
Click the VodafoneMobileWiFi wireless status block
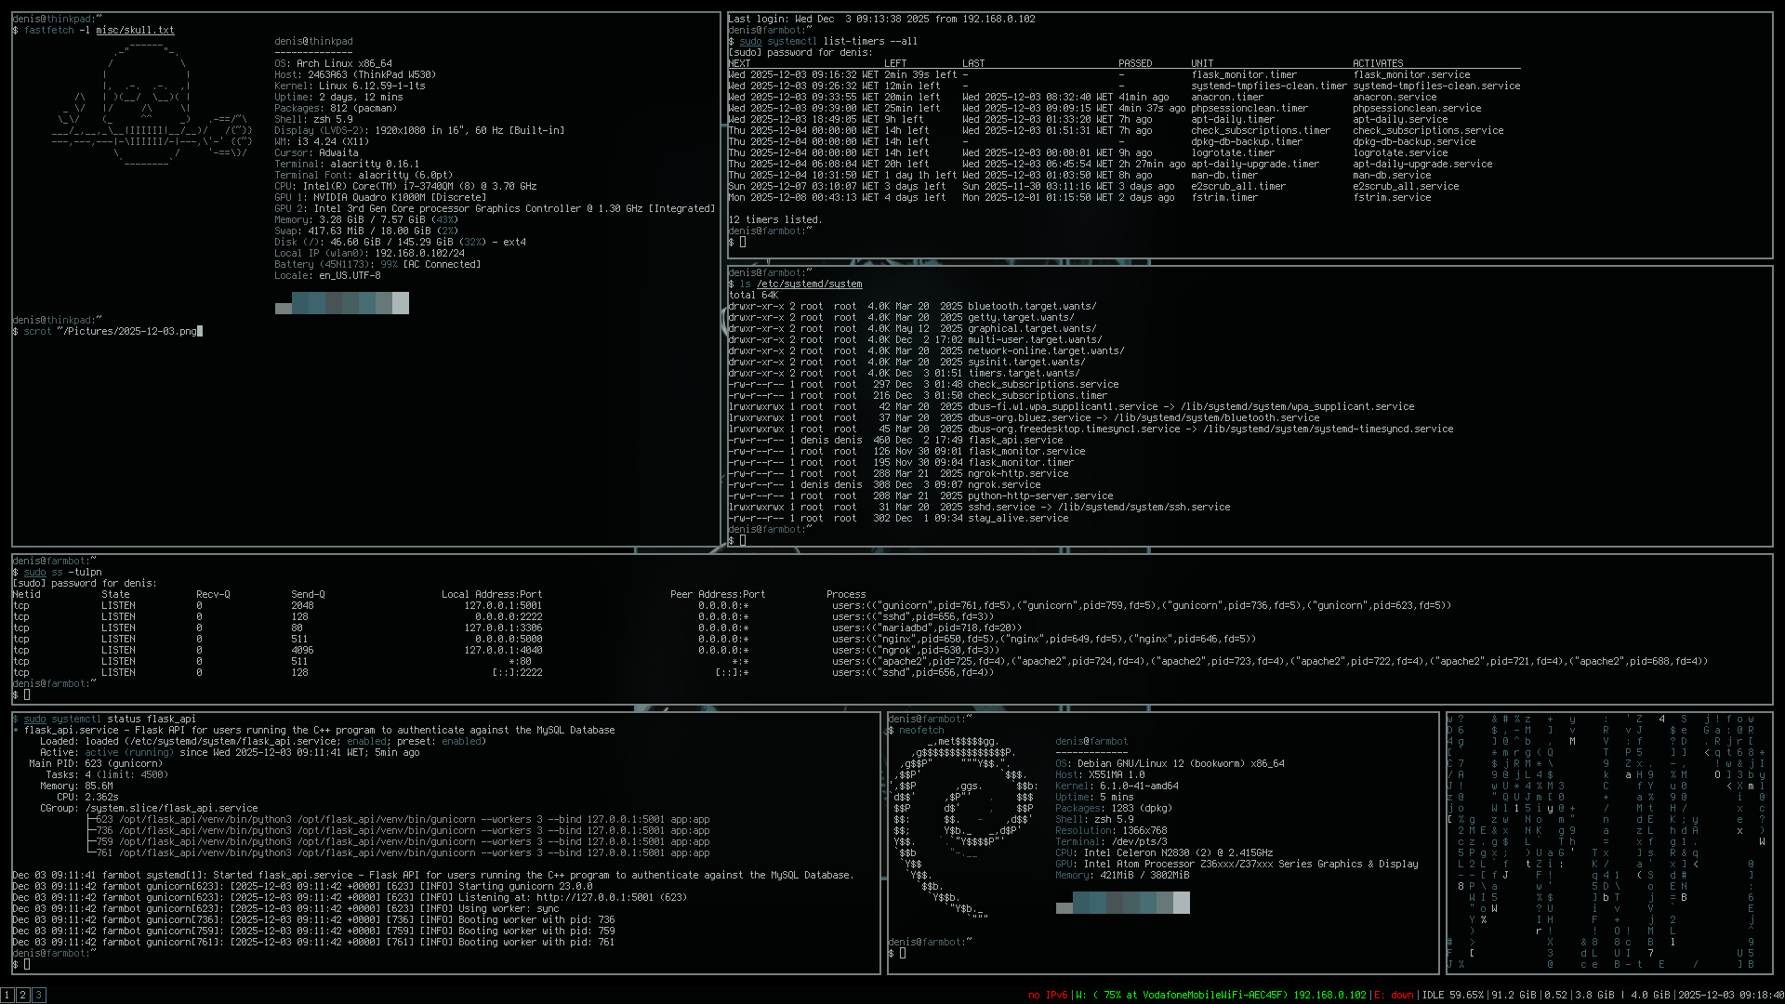click(1221, 995)
